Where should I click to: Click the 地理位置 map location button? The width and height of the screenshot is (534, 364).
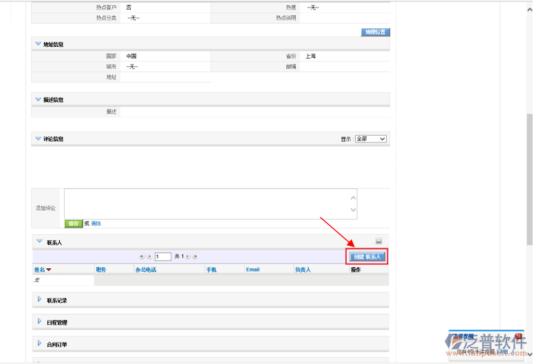[x=375, y=32]
